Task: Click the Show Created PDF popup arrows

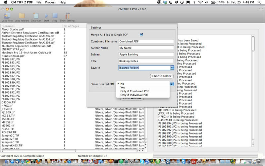Action: 172,84
